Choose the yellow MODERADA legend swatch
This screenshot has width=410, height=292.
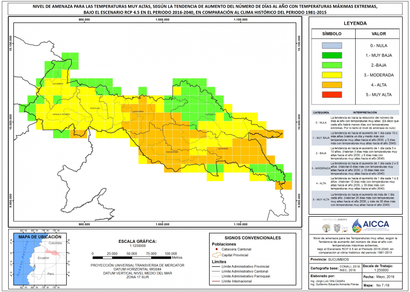(332, 75)
